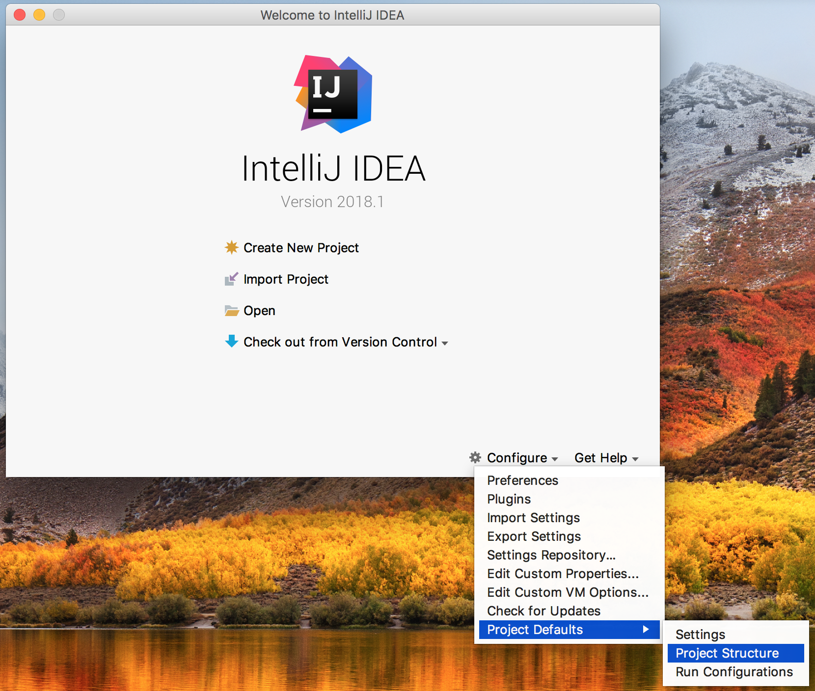Click the Version Control download arrow icon
Viewport: 815px width, 691px height.
[232, 341]
